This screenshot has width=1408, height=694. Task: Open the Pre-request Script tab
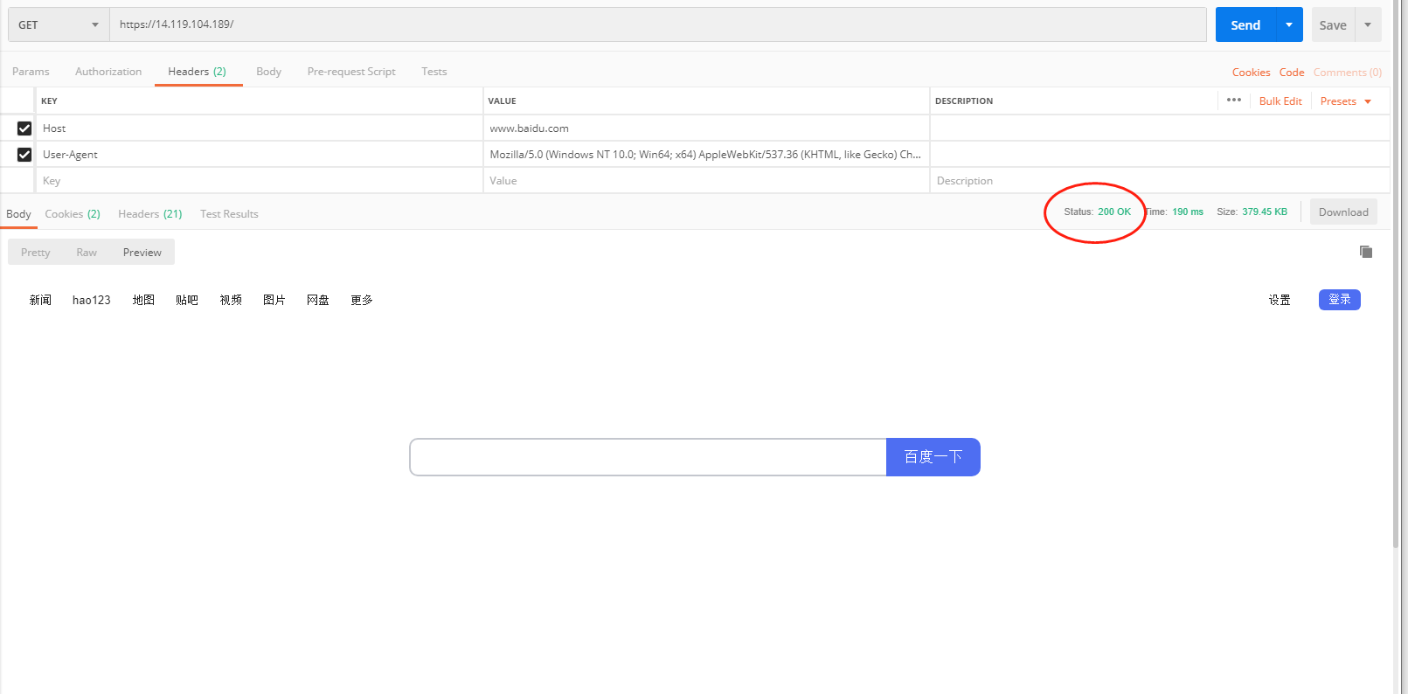click(x=351, y=72)
